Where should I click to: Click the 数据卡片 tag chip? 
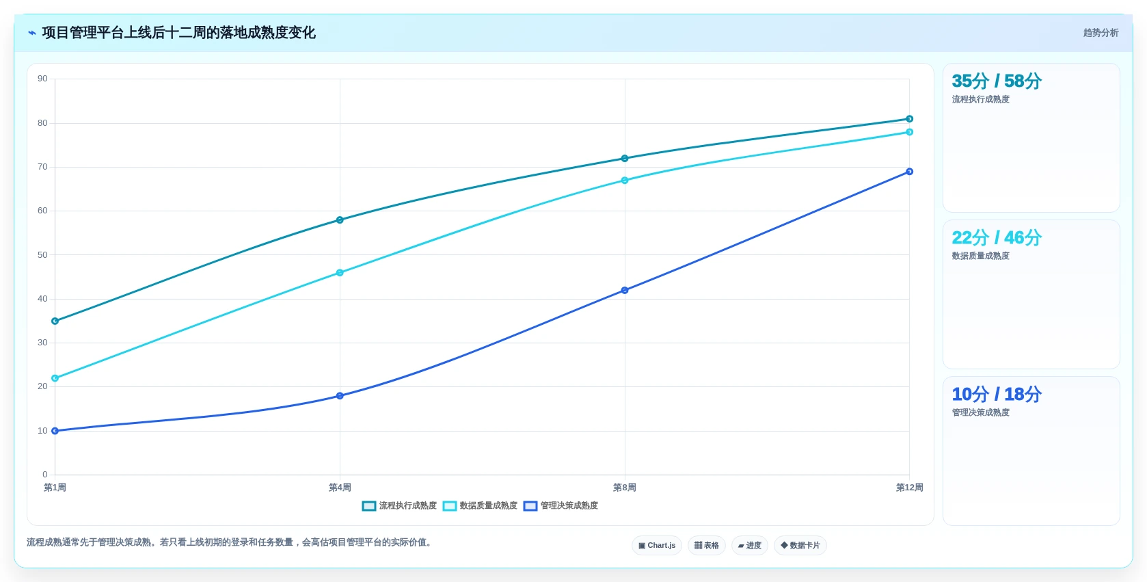(800, 546)
